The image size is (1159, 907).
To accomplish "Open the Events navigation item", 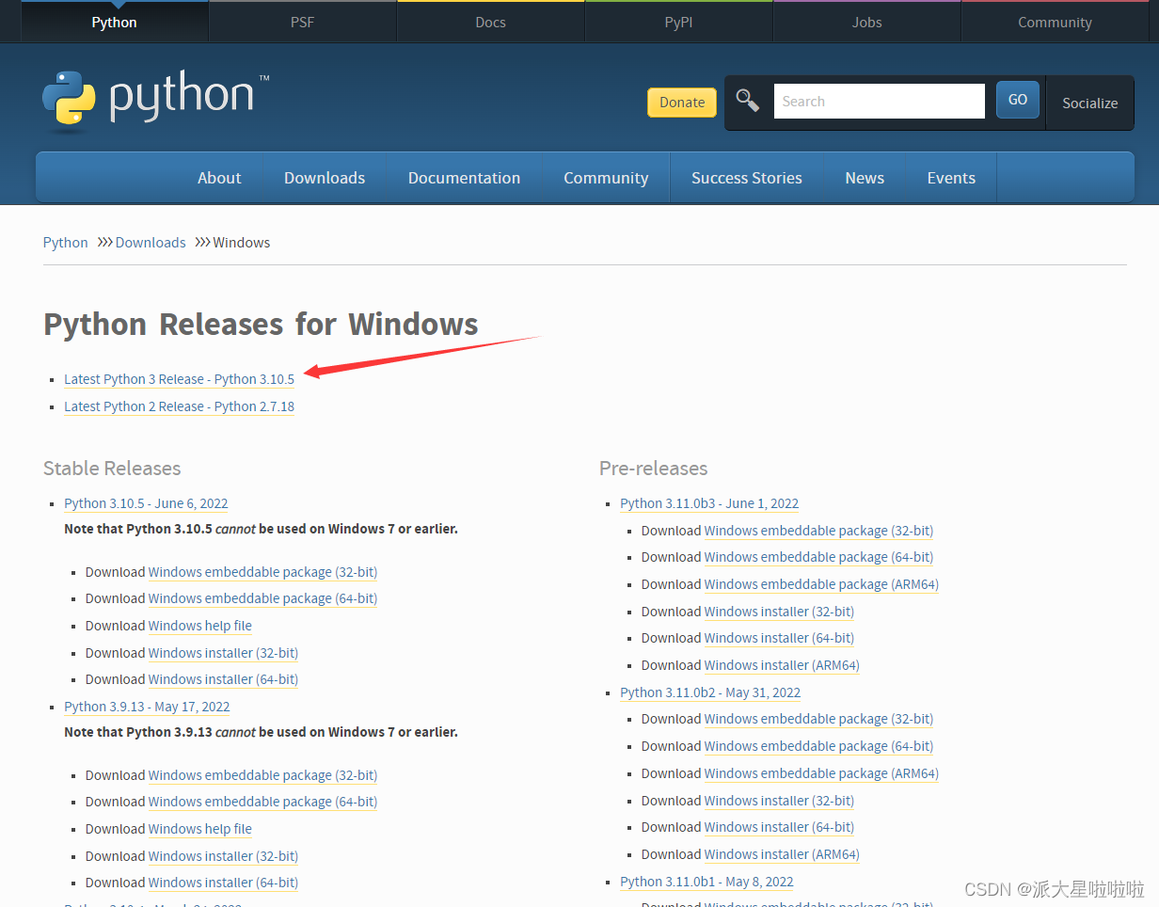I will 951,178.
